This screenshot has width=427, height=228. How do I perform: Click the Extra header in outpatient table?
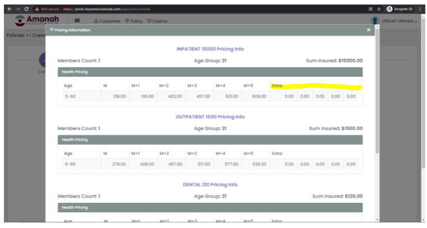277,153
